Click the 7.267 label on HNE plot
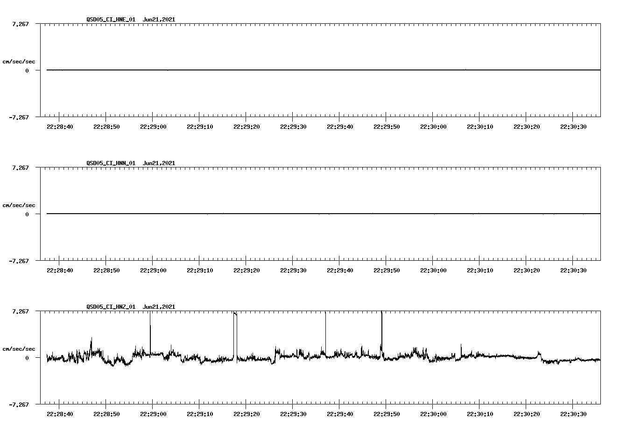This screenshot has height=431, width=634. click(x=21, y=24)
